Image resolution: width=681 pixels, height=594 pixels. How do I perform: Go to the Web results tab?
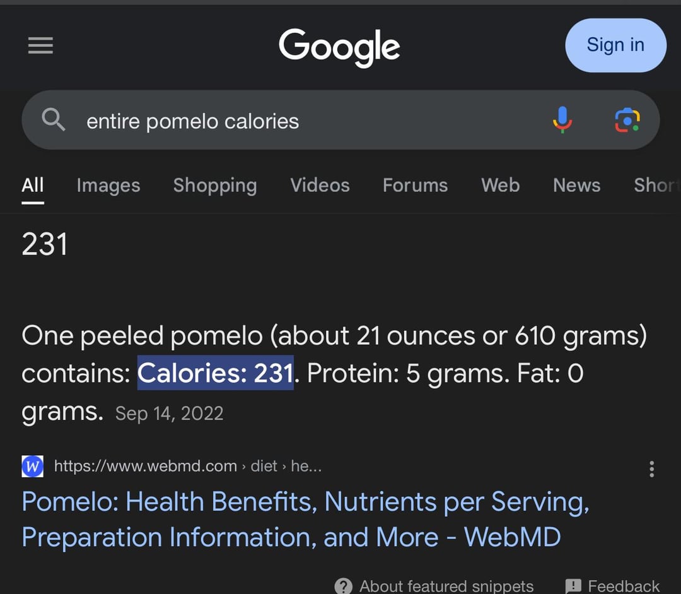coord(500,185)
